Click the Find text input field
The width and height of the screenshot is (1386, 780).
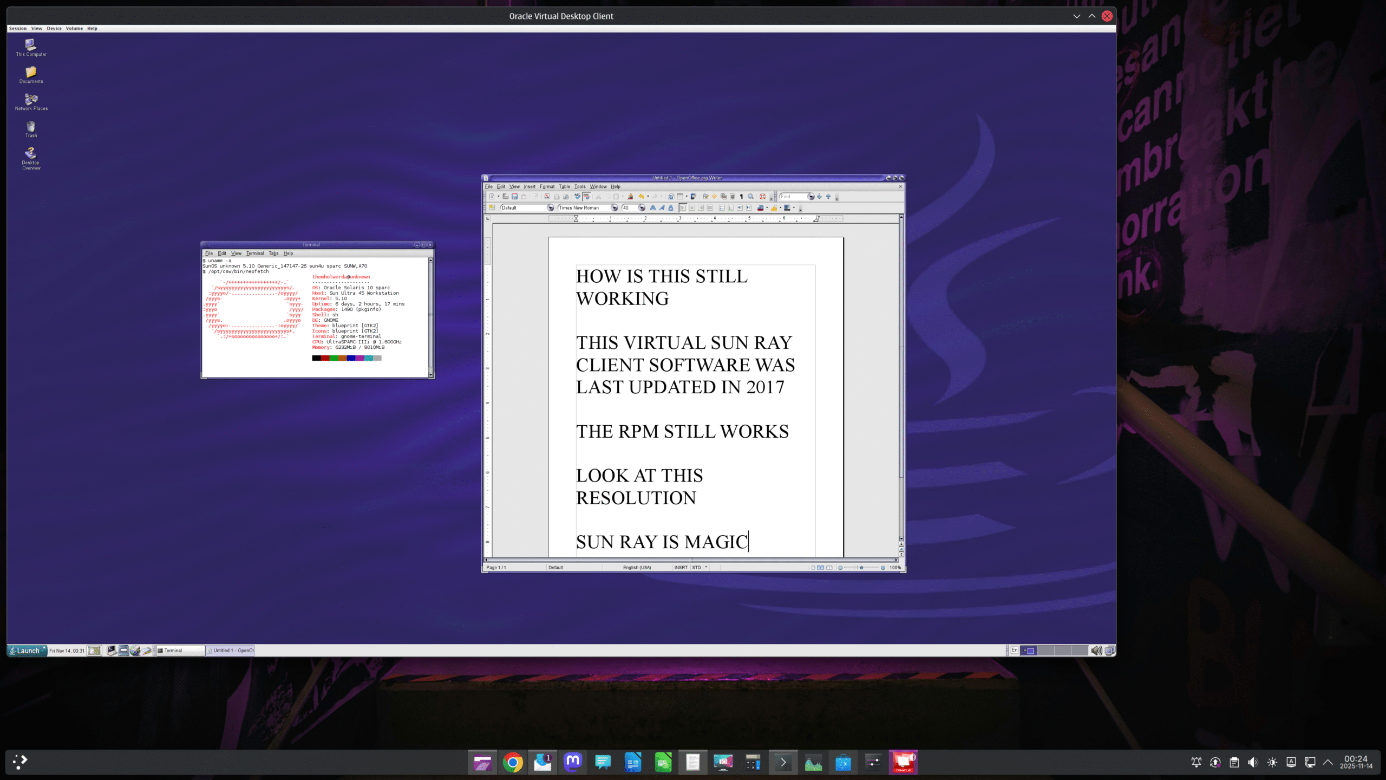792,197
